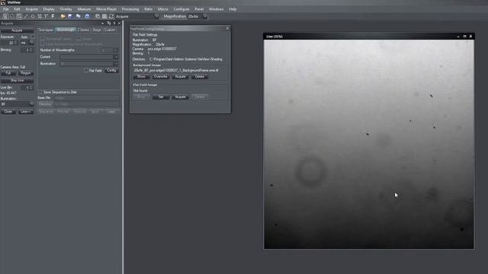Open the Display menu
The height and width of the screenshot is (274, 488).
tap(49, 9)
